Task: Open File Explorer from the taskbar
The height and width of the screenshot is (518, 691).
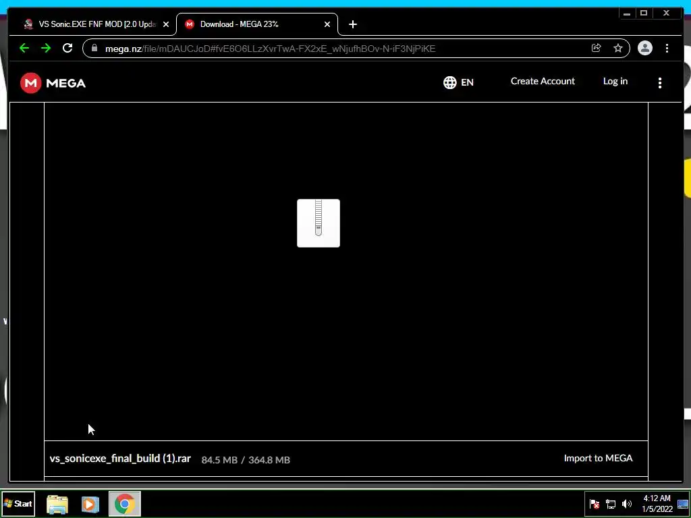Action: click(x=57, y=505)
